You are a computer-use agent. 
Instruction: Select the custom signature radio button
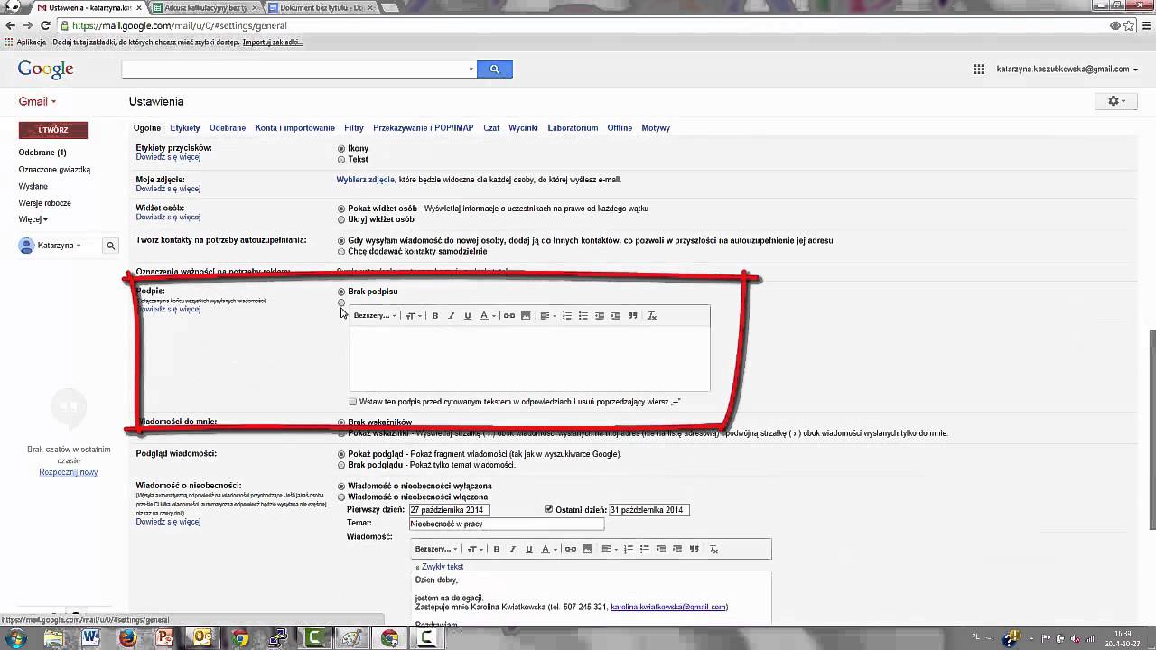pos(341,303)
